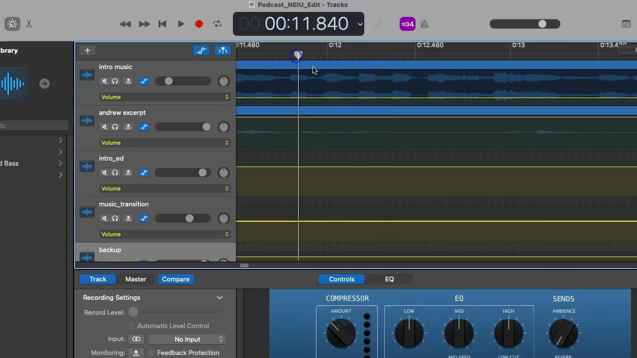The image size is (637, 358).
Task: Open intro music Volume automation dropdown
Action: point(165,97)
